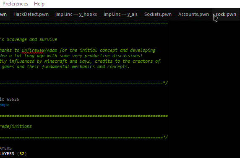Switch to the sock.pwn tab
Viewport: 240px width, 158px height.
tap(226, 14)
